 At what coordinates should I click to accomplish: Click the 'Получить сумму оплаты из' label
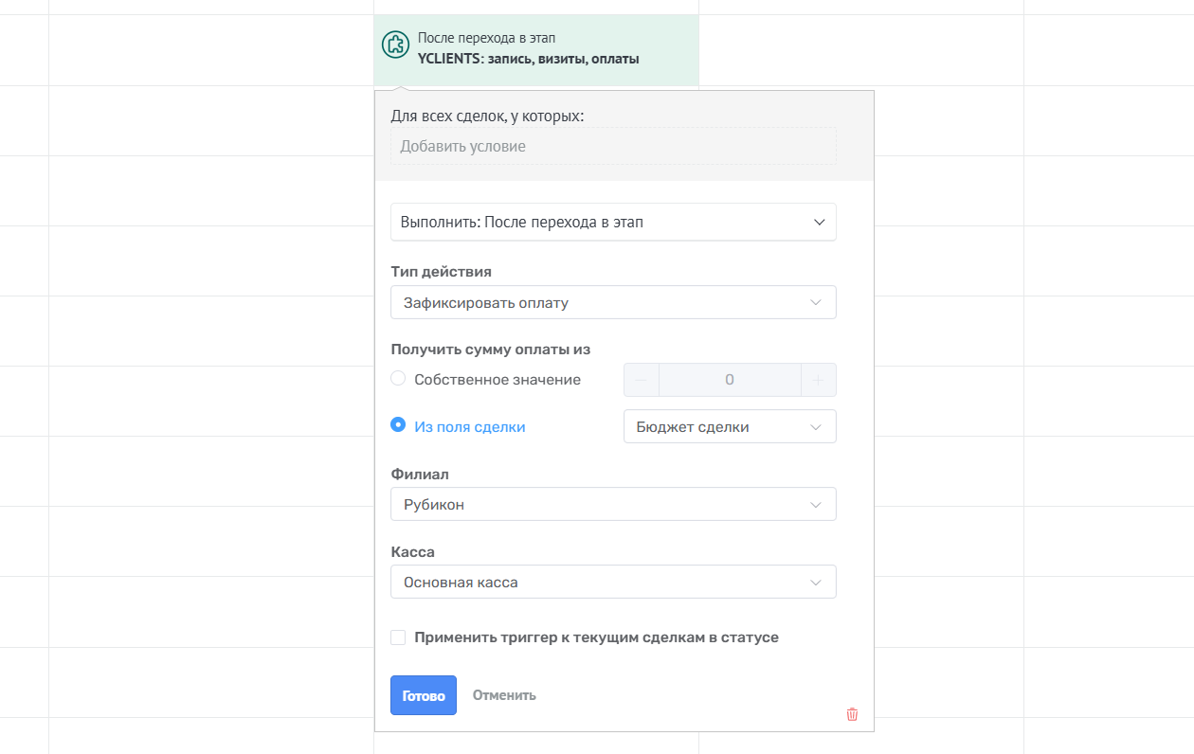pyautogui.click(x=491, y=349)
